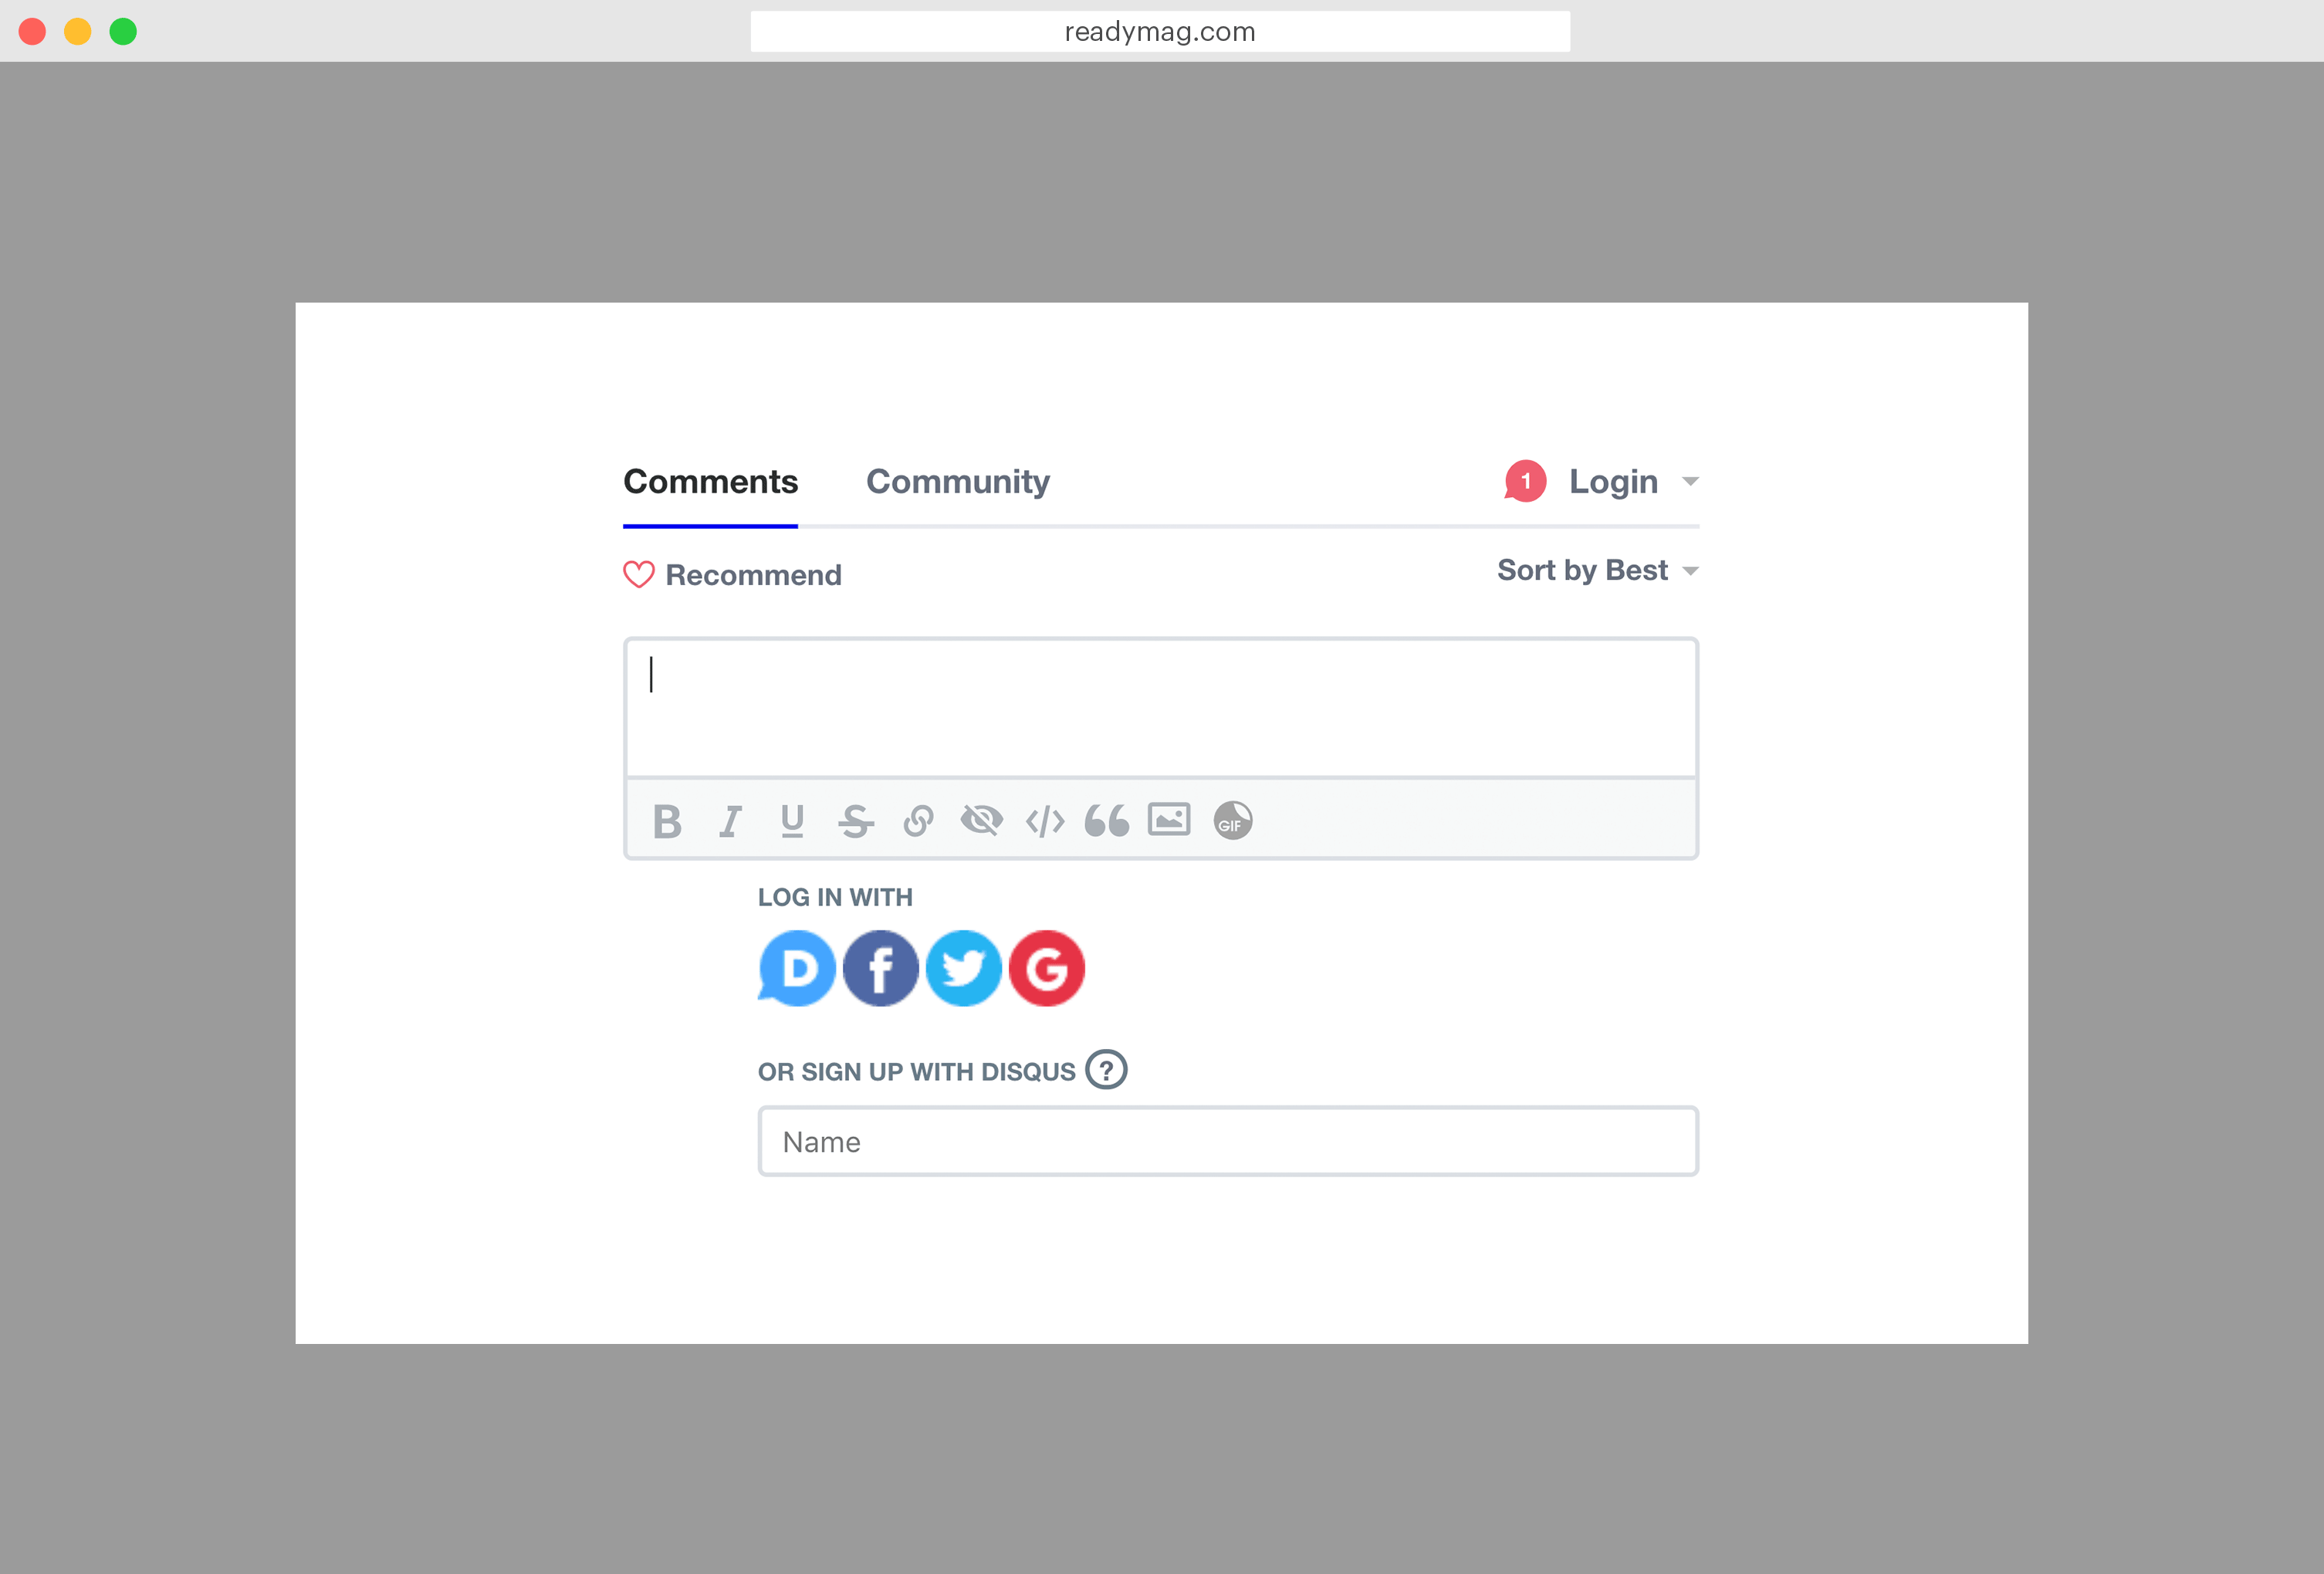
Task: Click the Strikethrough formatting icon
Action: pyautogui.click(x=855, y=818)
